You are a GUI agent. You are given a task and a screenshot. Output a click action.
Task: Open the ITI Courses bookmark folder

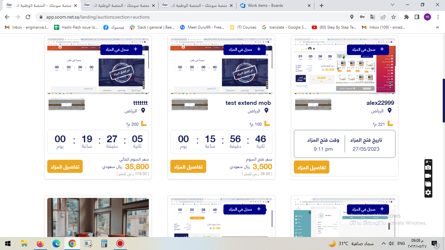coord(243,27)
